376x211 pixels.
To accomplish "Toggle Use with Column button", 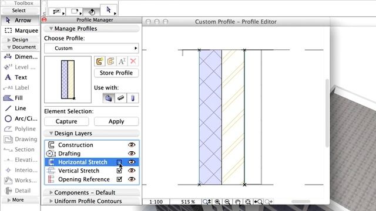I will 133,98.
